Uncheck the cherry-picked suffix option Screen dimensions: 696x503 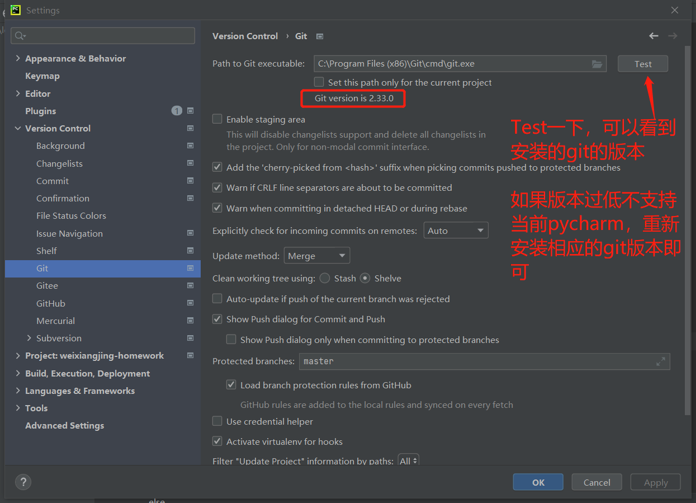click(x=217, y=167)
